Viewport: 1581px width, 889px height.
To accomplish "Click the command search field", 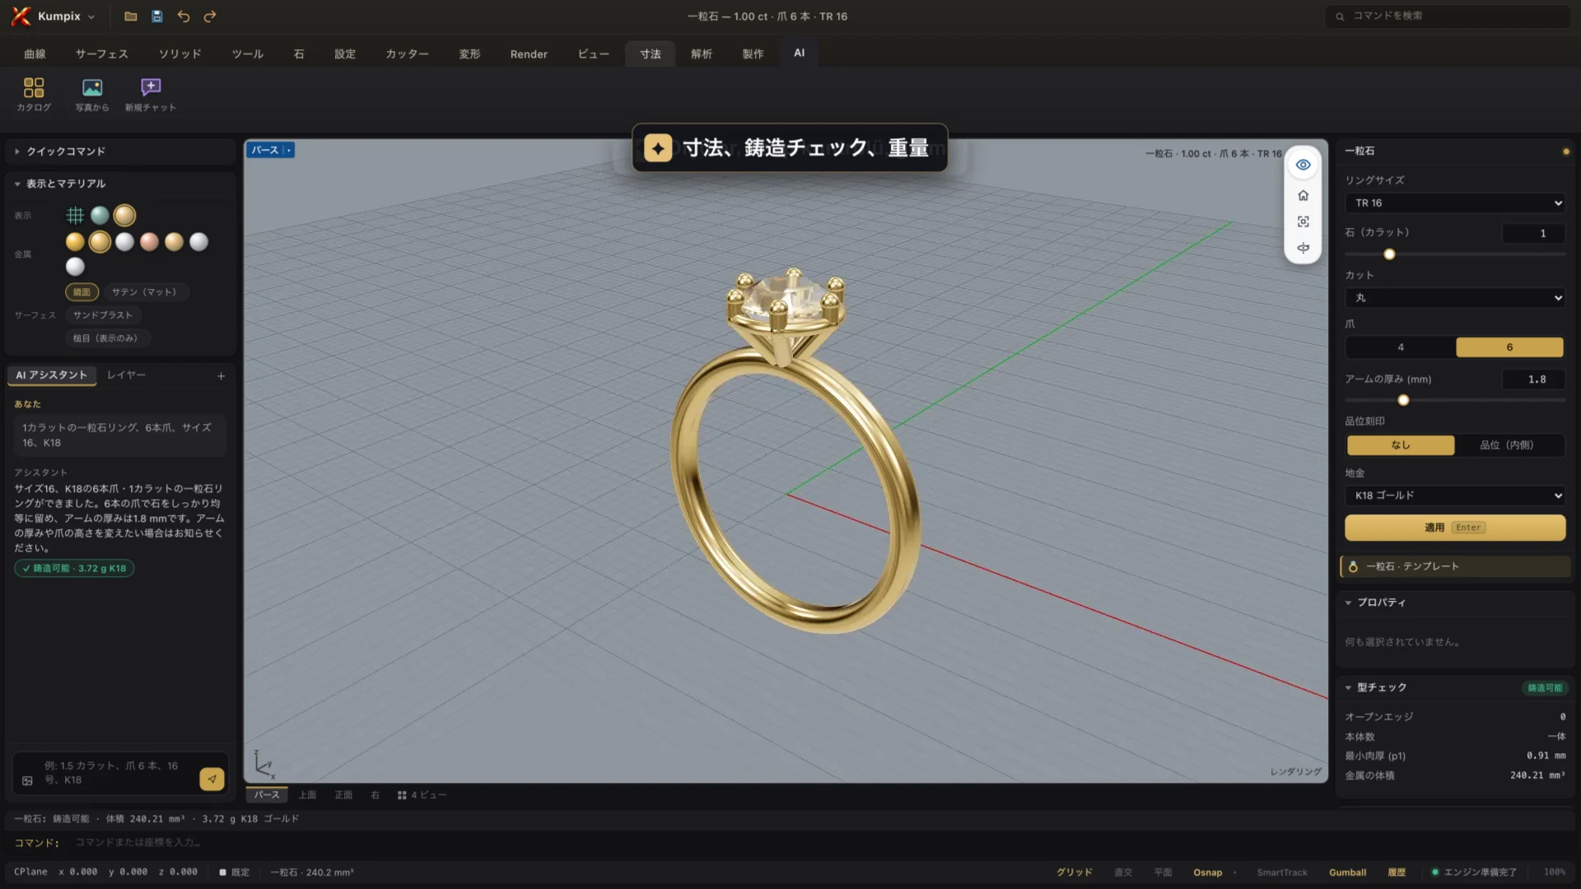I will click(x=1448, y=16).
